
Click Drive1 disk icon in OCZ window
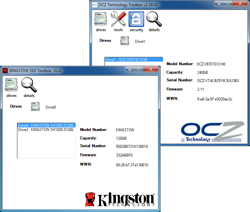click(125, 41)
